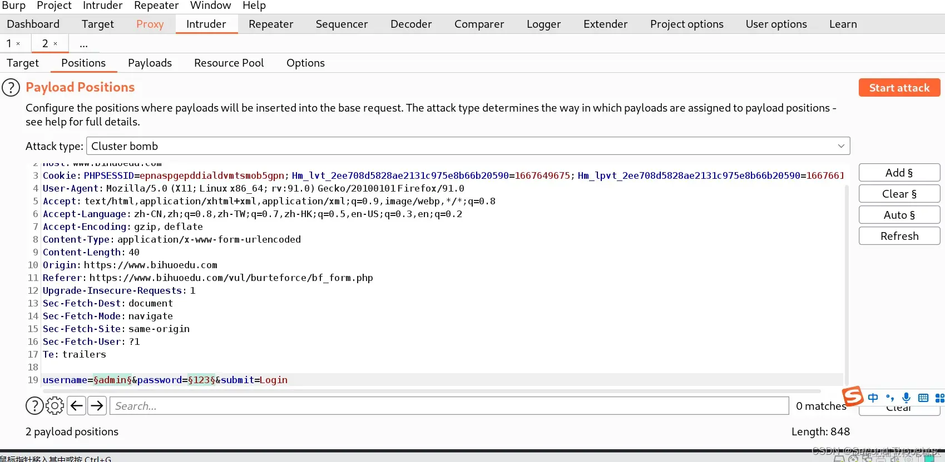945x462 pixels.
Task: Click the Content-Length value 40
Action: coord(134,252)
